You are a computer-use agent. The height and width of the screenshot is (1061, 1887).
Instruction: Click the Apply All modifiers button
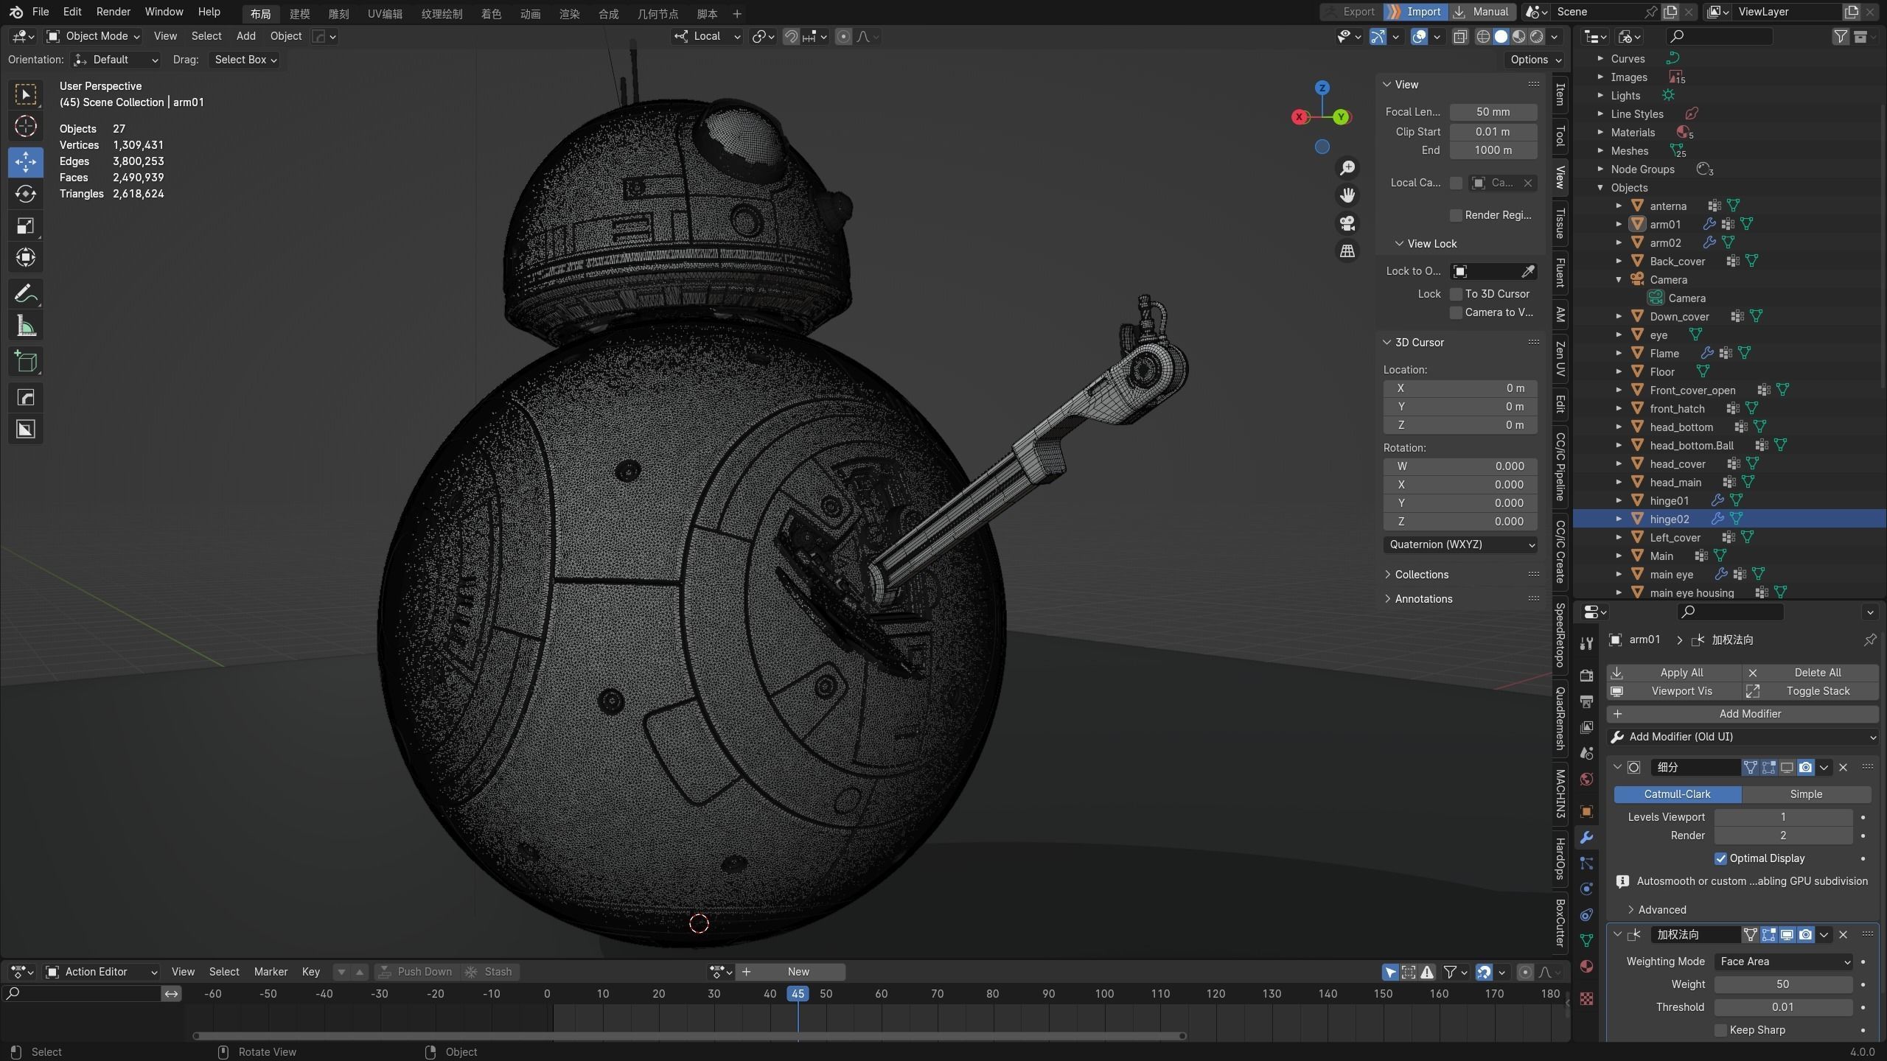[x=1674, y=673]
